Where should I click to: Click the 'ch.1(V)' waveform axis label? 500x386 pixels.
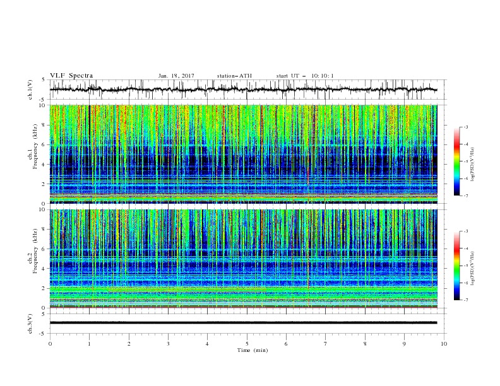[x=30, y=90]
